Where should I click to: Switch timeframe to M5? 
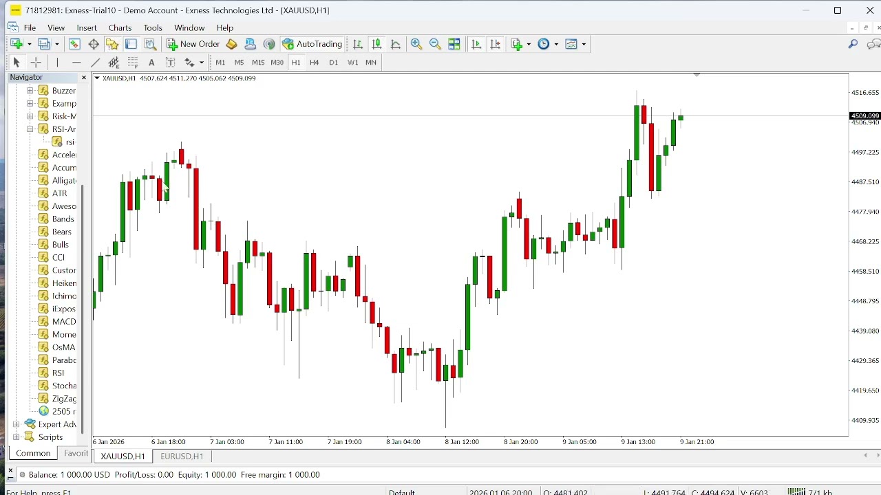coord(239,63)
